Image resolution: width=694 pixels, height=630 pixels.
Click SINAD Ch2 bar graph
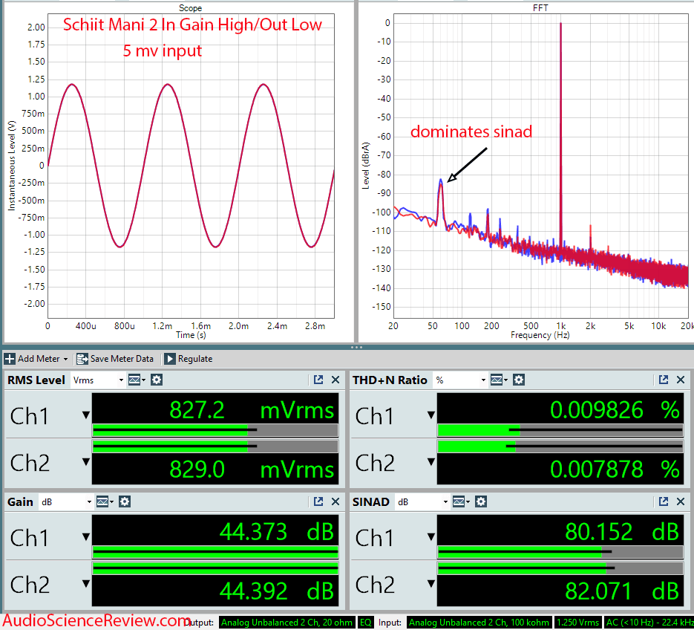[560, 568]
